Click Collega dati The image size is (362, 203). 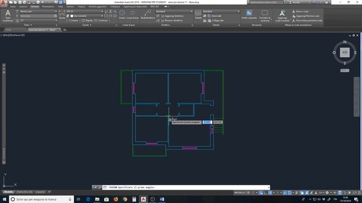pos(216,20)
